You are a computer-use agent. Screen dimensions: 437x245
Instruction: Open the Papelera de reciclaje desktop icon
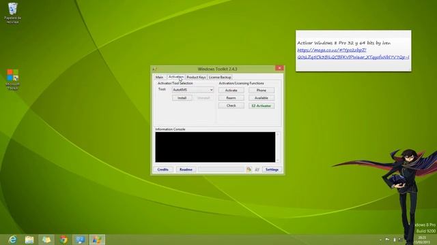tap(12, 12)
